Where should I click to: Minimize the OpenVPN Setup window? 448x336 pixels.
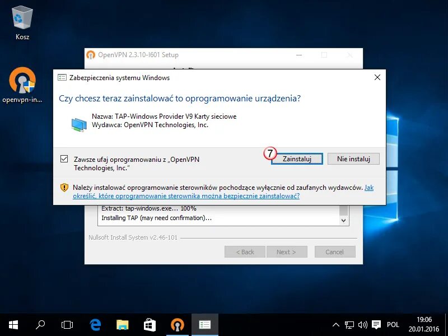pos(299,55)
